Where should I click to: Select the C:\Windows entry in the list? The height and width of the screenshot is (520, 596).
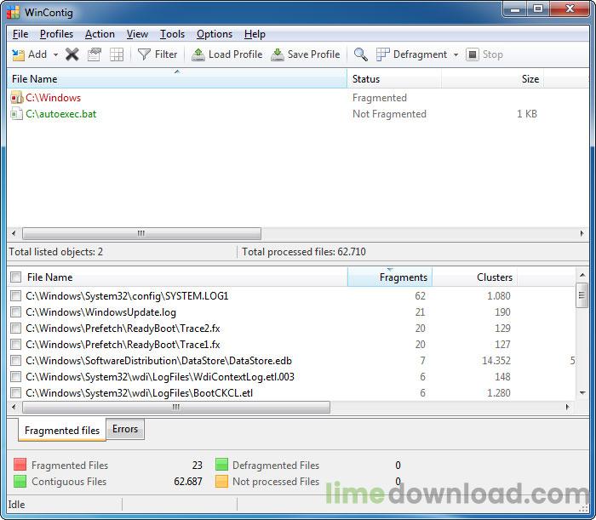(x=53, y=98)
